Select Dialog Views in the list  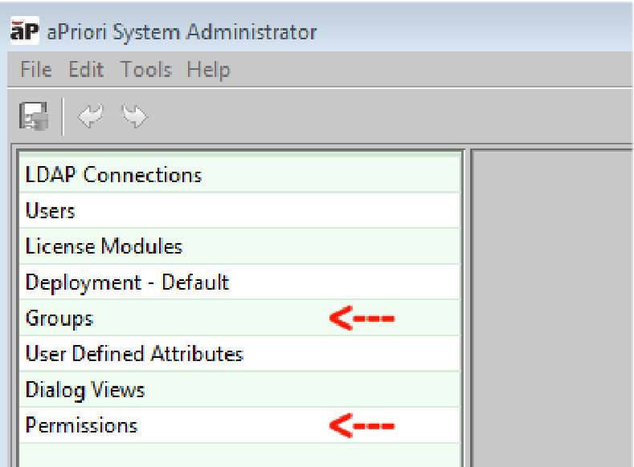coord(85,390)
